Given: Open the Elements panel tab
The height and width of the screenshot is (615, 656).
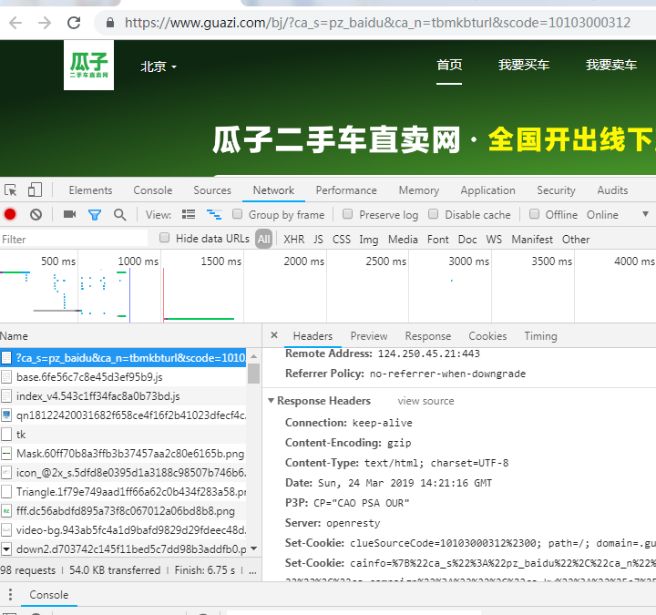Looking at the screenshot, I should coord(90,190).
